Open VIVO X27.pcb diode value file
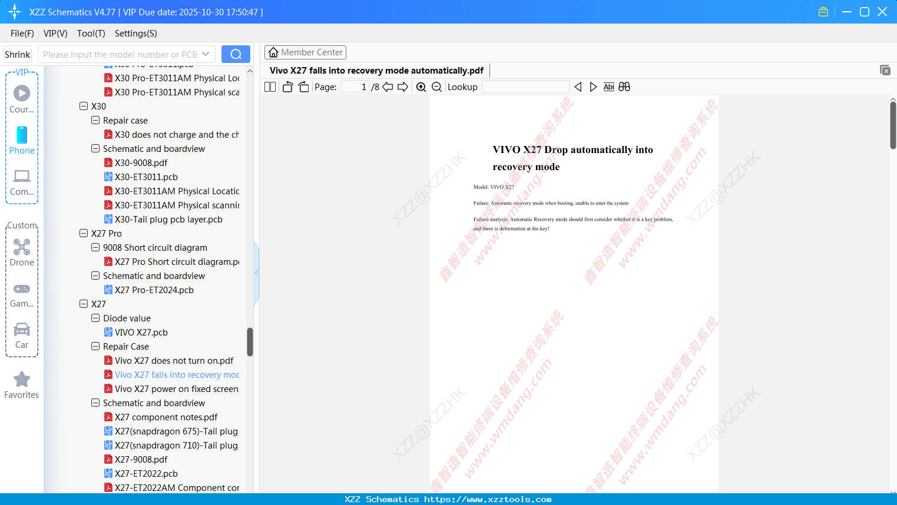897x505 pixels. (x=136, y=333)
